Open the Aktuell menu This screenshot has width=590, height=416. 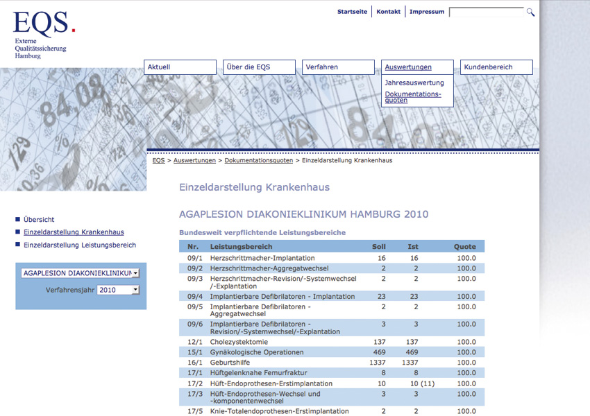[180, 67]
